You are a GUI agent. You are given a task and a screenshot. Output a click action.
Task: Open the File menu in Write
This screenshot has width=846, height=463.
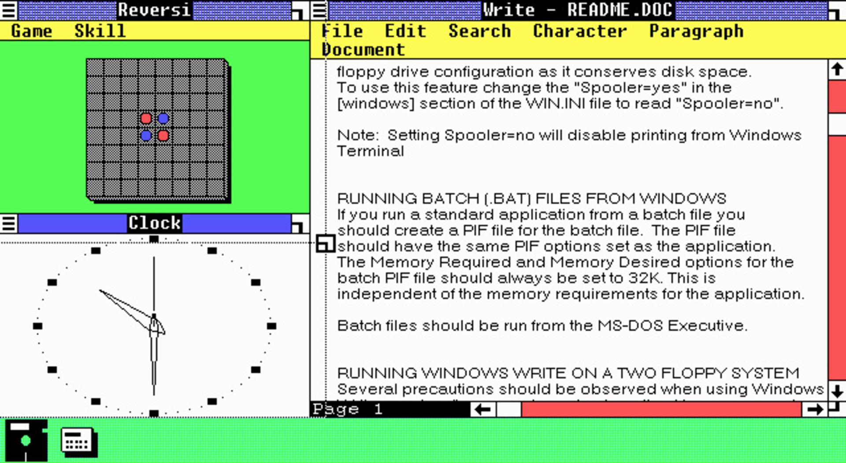(x=342, y=31)
